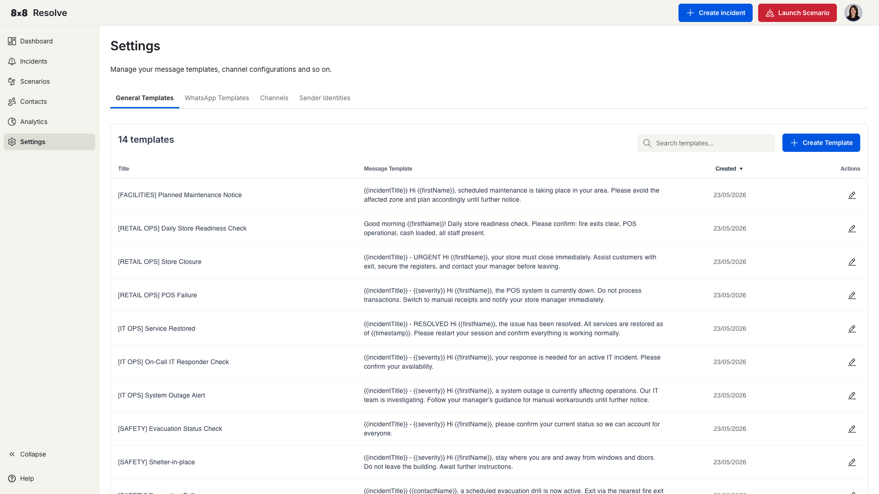The image size is (879, 494).
Task: Click the Actions column header
Action: 850,169
